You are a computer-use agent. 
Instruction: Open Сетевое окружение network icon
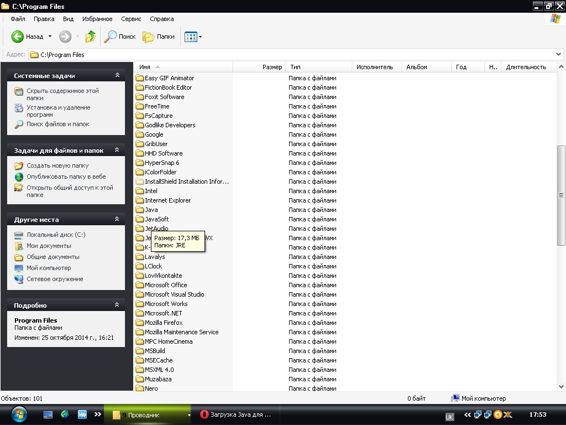[x=19, y=279]
